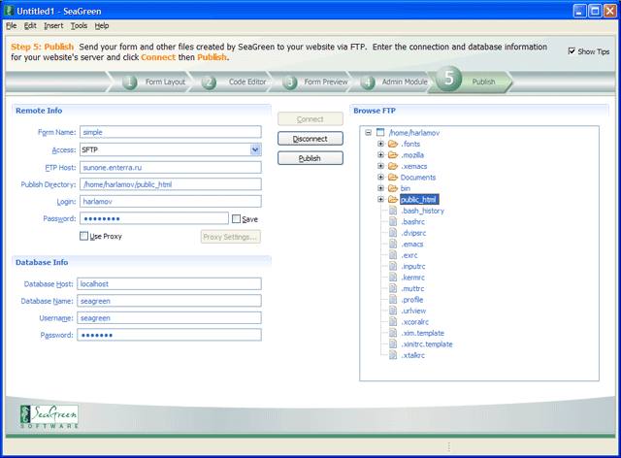Click the step 3 circle icon
The width and height of the screenshot is (621, 458).
click(289, 82)
